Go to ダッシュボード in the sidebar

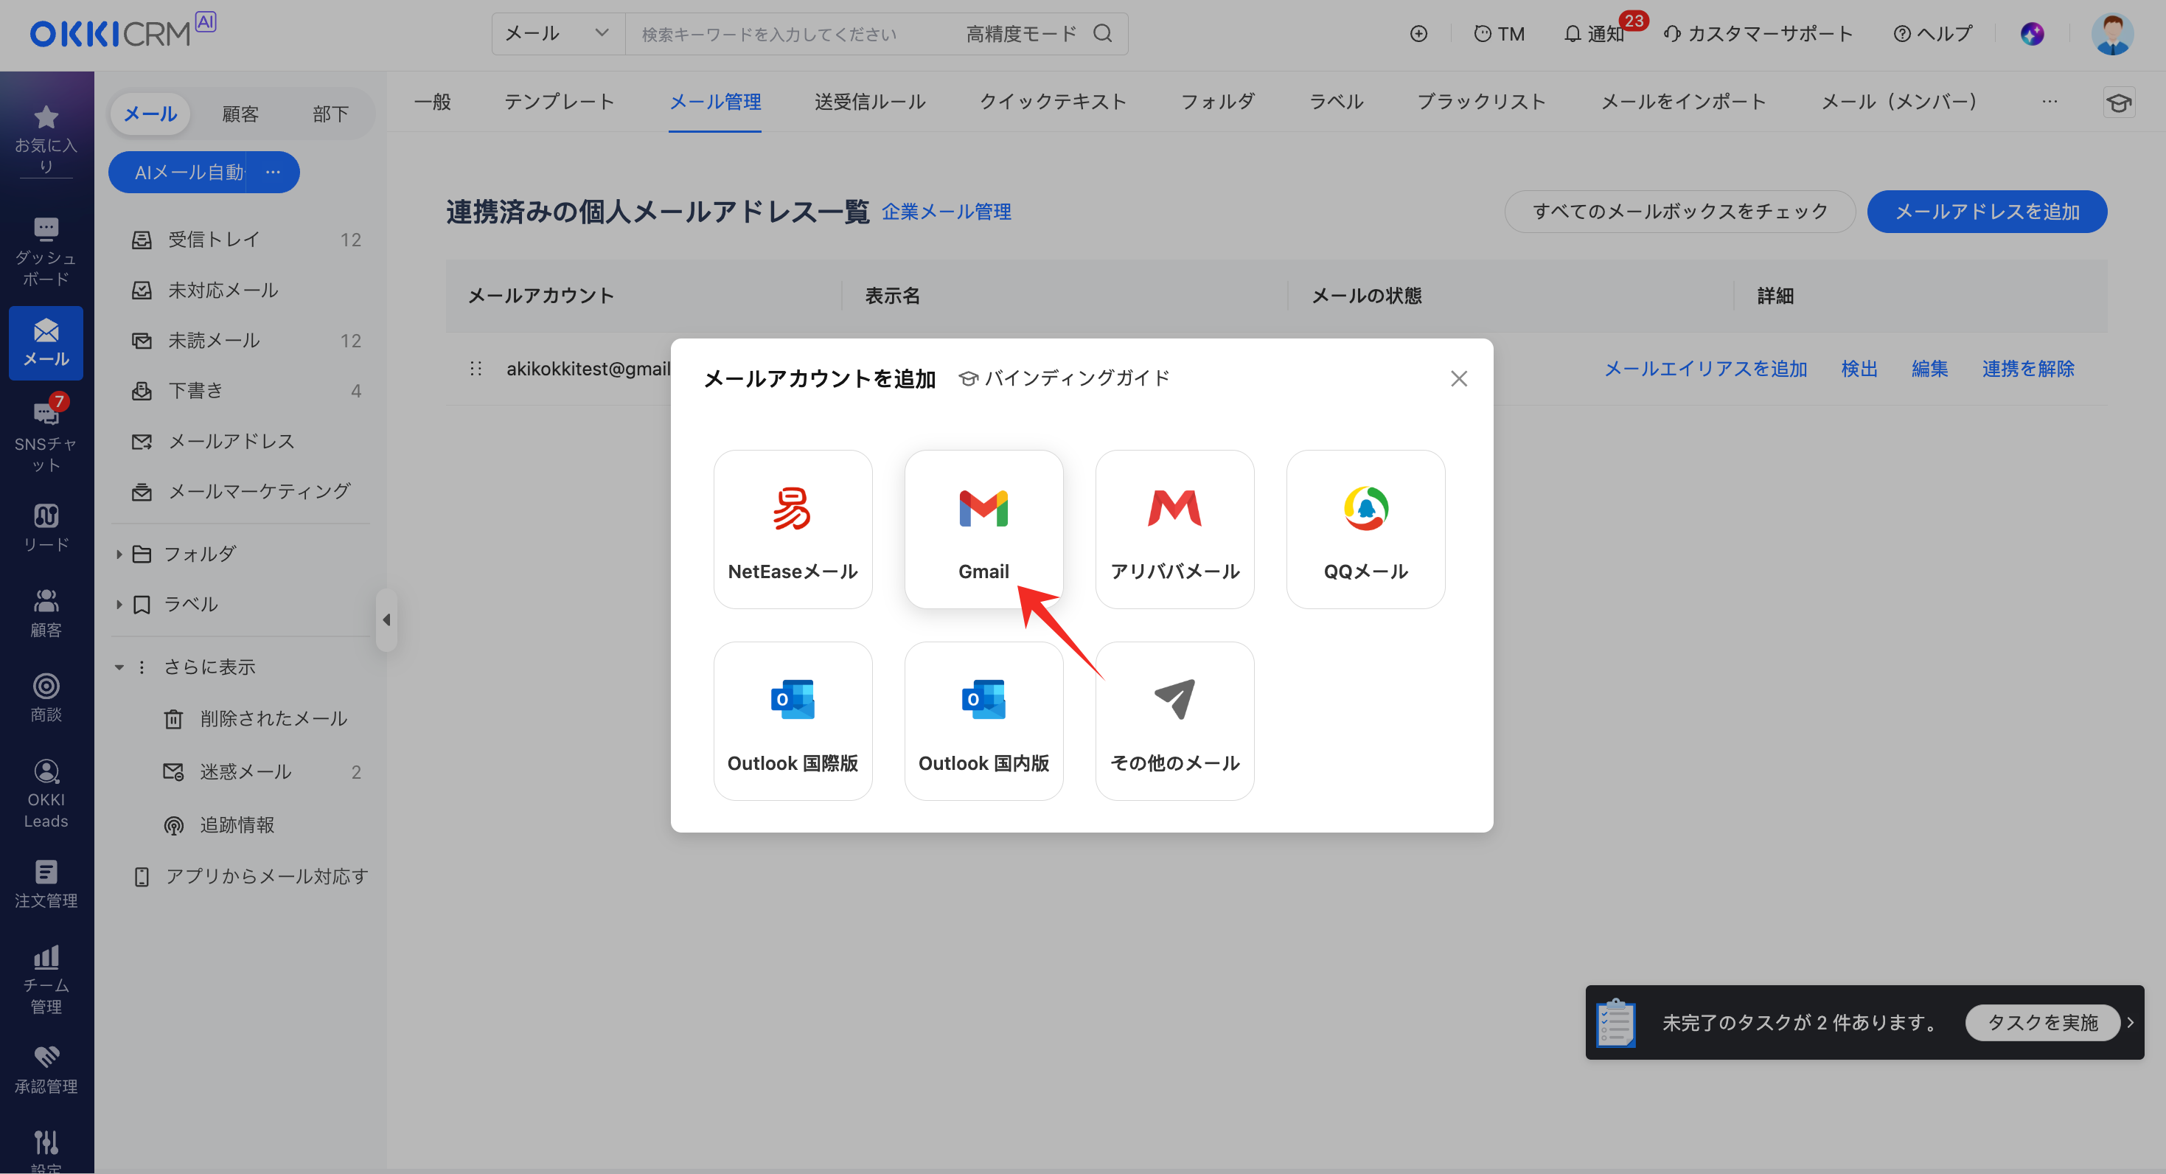click(x=46, y=251)
